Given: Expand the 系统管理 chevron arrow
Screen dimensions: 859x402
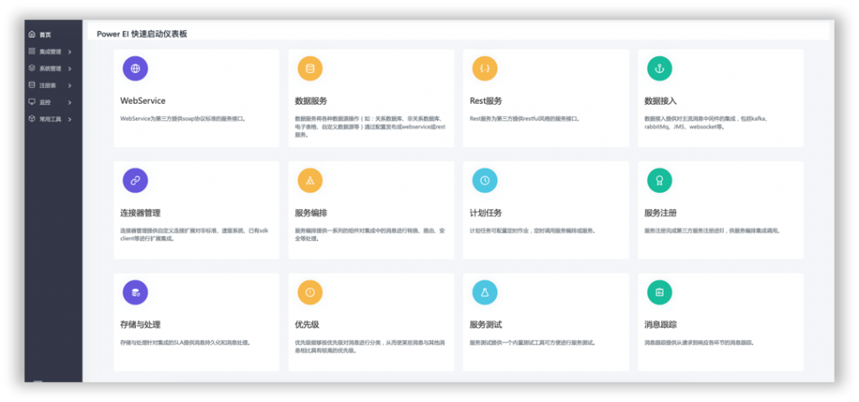Looking at the screenshot, I should click(70, 69).
